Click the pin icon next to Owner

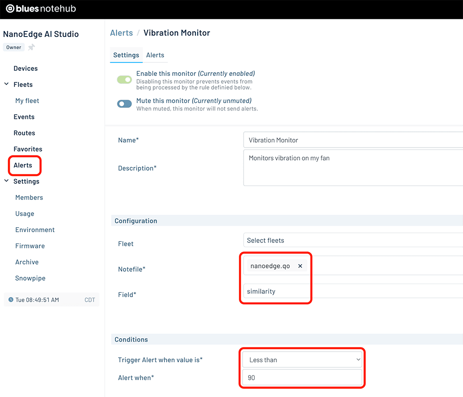[x=31, y=47]
